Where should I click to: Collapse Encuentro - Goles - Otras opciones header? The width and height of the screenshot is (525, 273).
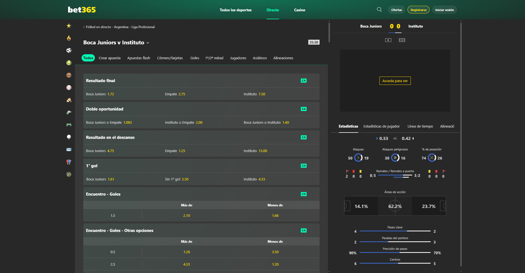tap(201, 231)
